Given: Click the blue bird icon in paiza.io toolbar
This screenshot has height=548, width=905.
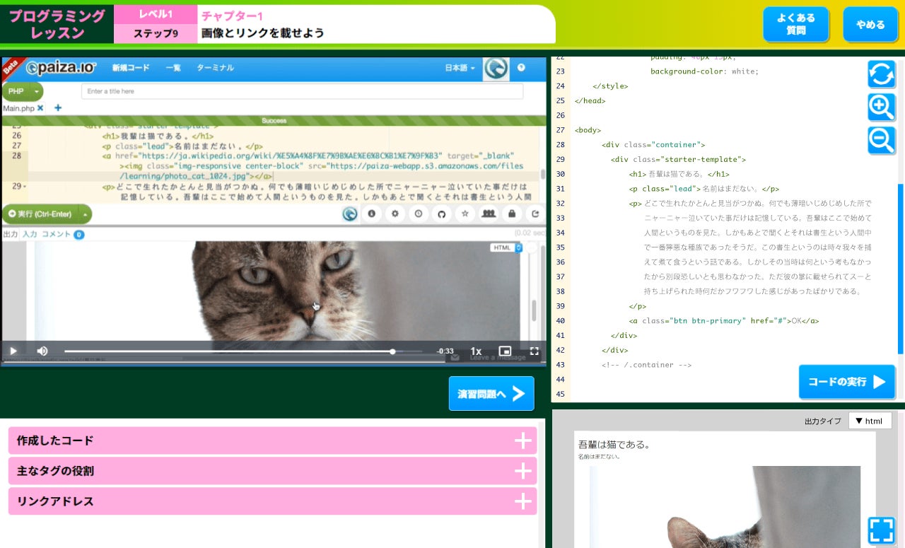Looking at the screenshot, I should [349, 214].
